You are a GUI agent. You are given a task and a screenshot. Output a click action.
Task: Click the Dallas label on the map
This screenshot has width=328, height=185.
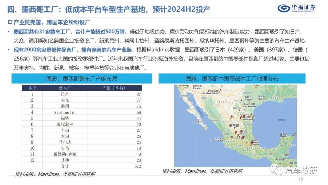click(256, 86)
